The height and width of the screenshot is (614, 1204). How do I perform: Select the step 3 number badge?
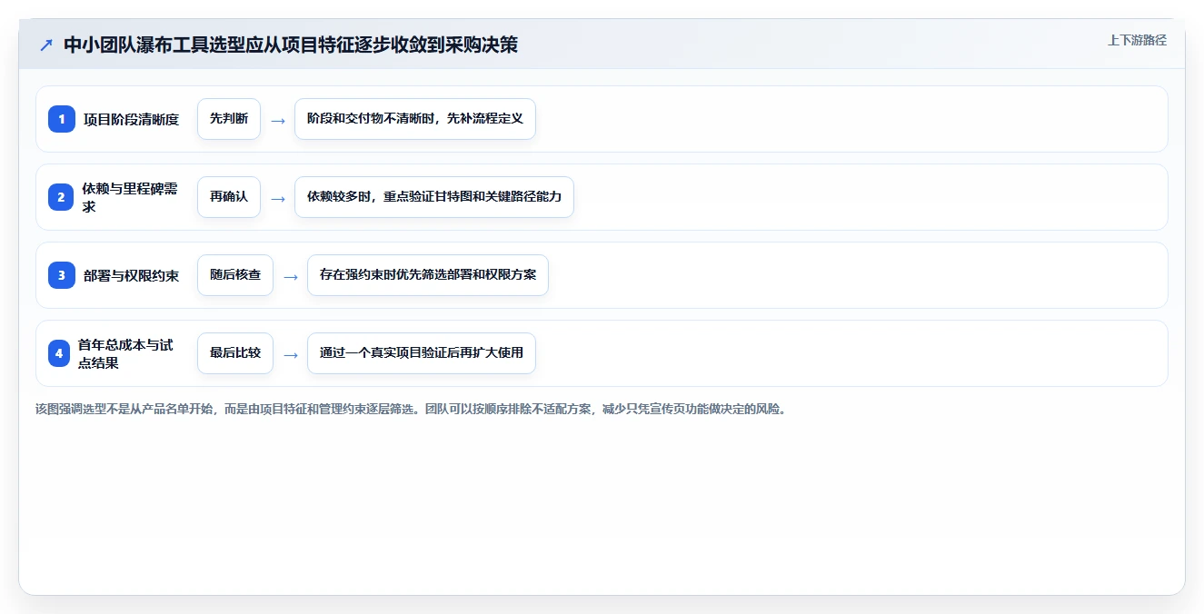[x=62, y=275]
